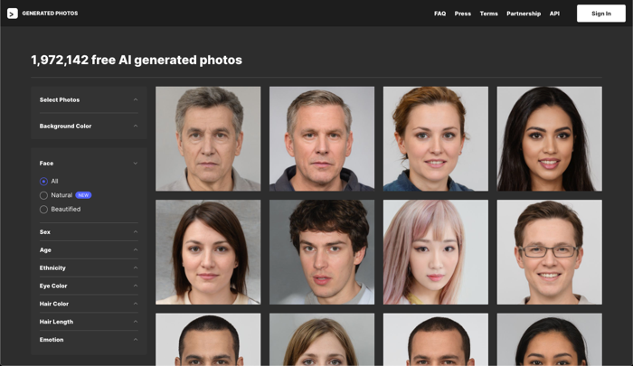Image resolution: width=633 pixels, height=366 pixels.
Task: Open photo of woman with brown bob haircut
Action: tap(208, 252)
